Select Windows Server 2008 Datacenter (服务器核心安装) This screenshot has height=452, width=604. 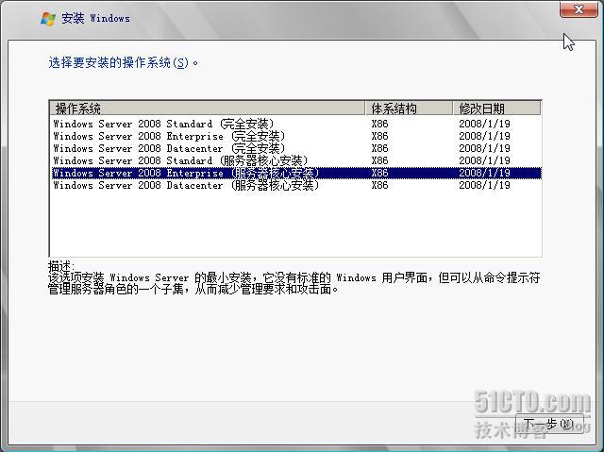(x=295, y=186)
